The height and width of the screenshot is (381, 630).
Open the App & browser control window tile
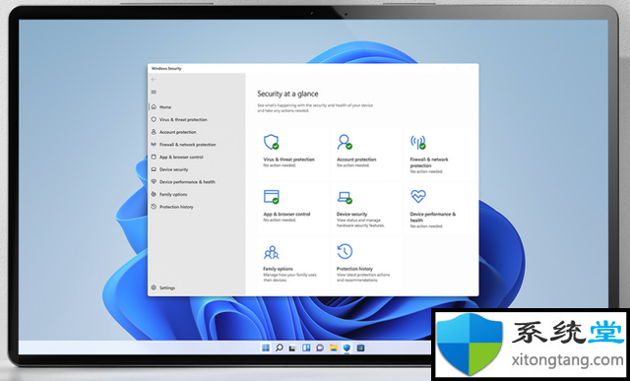[x=293, y=208]
